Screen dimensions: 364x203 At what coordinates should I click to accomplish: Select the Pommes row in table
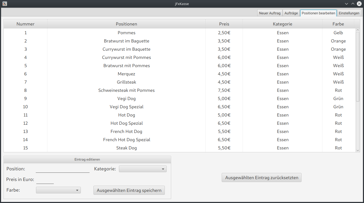click(126, 33)
